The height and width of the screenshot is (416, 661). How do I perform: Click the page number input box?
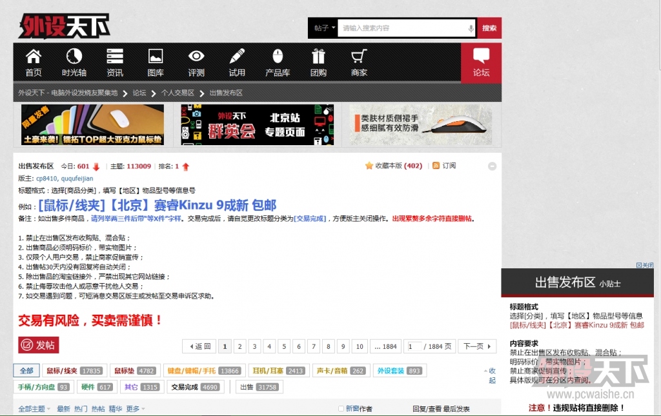point(414,346)
